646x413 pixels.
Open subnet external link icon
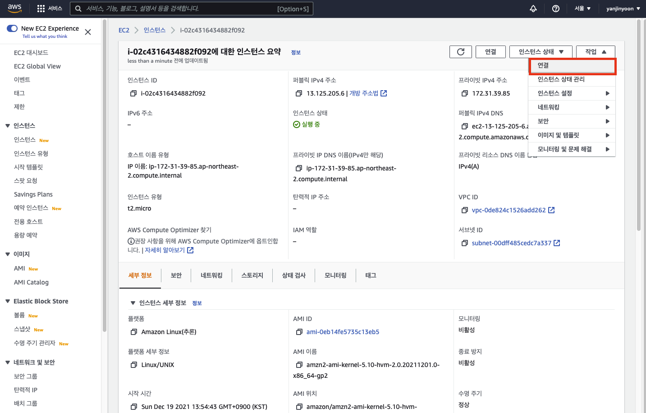pos(557,243)
